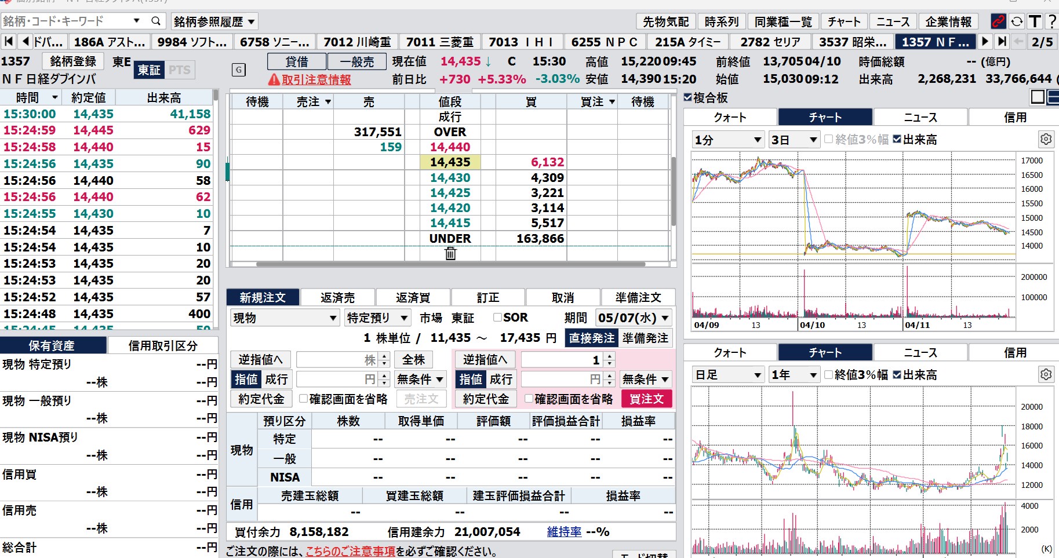The height and width of the screenshot is (558, 1059).
Task: Open the 1分 chart interval dropdown
Action: click(729, 139)
